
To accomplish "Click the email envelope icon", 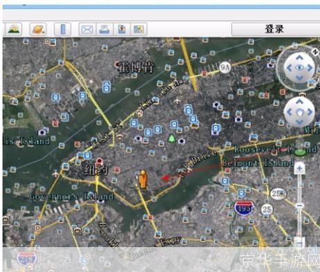I will pos(87,29).
